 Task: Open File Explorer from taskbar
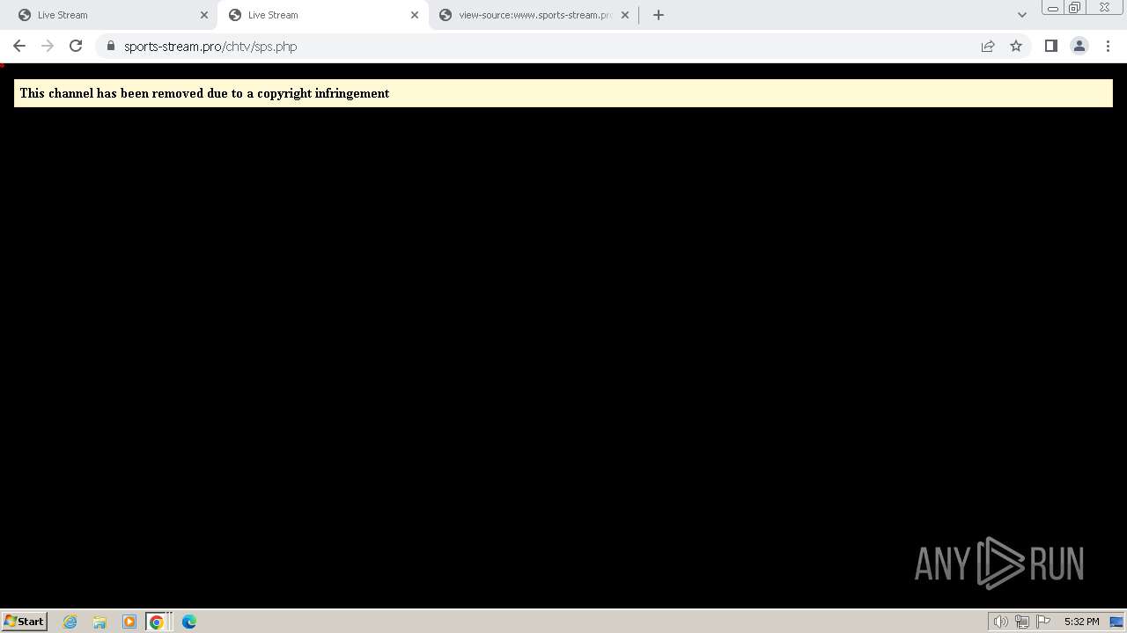coord(99,622)
